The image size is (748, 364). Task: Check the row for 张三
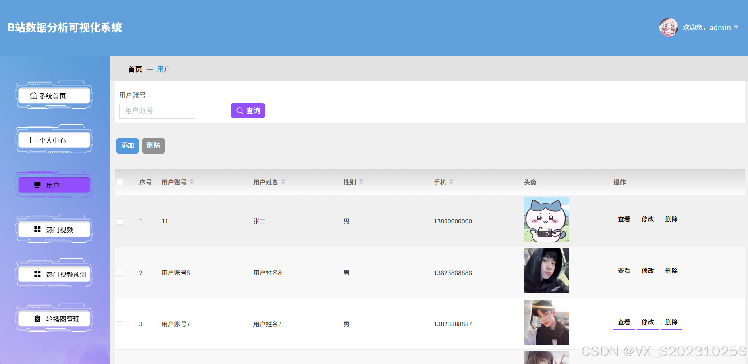120,221
